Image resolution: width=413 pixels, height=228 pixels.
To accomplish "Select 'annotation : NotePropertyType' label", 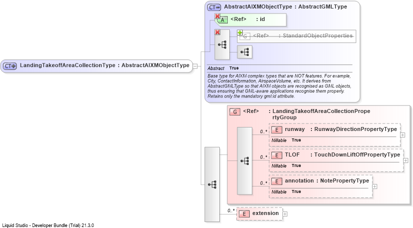I will click(327, 180).
